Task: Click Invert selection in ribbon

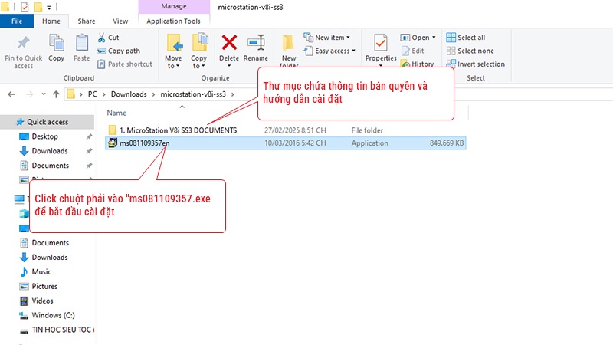Action: [475, 64]
